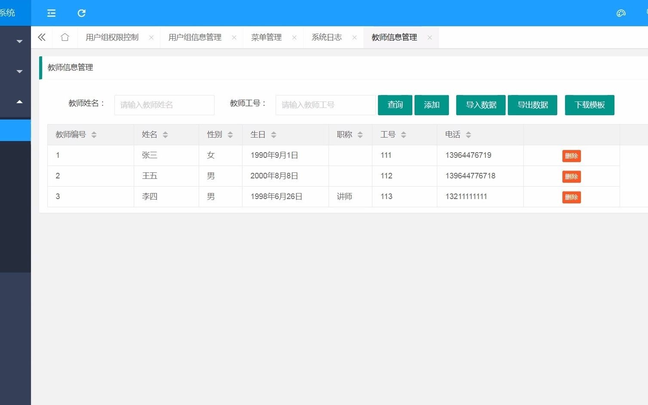
Task: Delete the 张三 row
Action: point(571,156)
